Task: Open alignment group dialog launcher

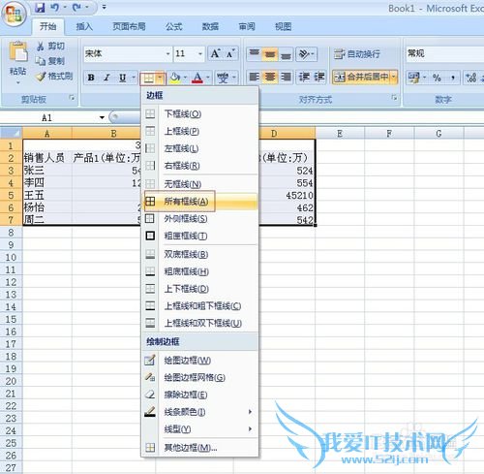Action: pos(394,98)
